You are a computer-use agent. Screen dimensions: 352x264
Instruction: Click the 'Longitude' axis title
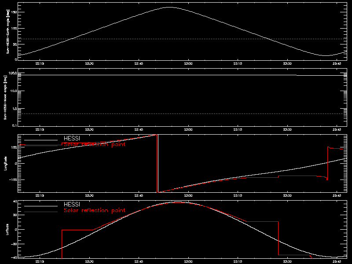[x=6, y=163]
